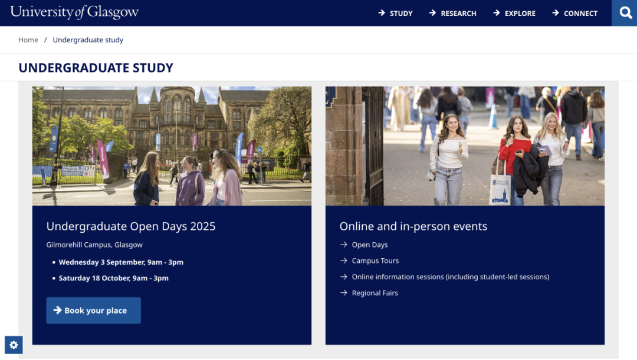Click the Gilmorehill Campus, Glasgow text
The height and width of the screenshot is (360, 637).
pos(94,245)
